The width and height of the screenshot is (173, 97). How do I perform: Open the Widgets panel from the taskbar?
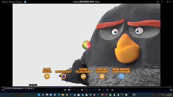[x=51, y=95]
